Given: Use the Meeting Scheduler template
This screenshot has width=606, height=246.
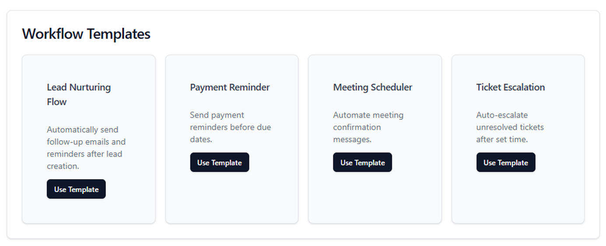Looking at the screenshot, I should point(362,162).
